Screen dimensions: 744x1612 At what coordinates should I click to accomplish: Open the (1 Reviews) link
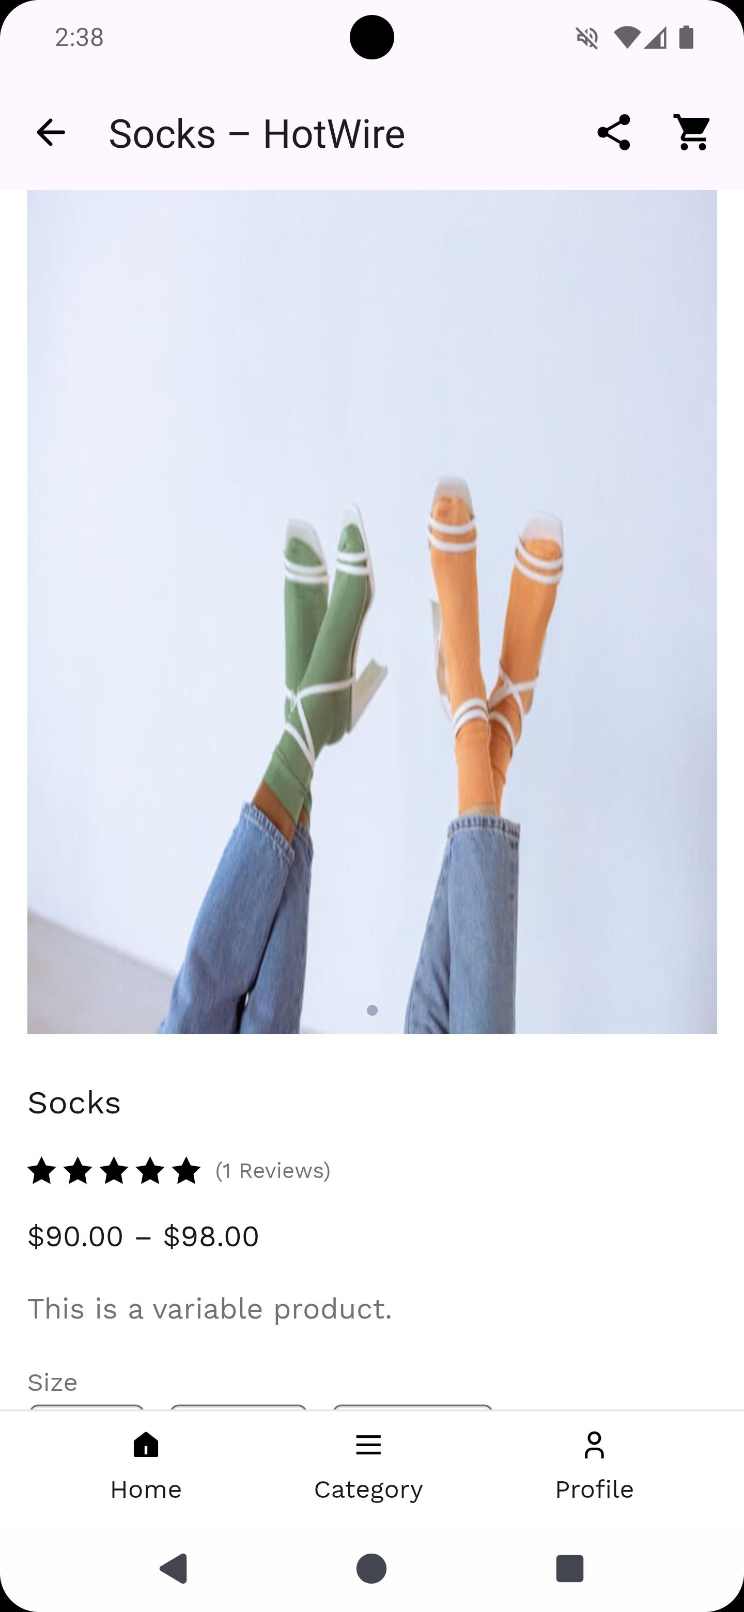[273, 1171]
